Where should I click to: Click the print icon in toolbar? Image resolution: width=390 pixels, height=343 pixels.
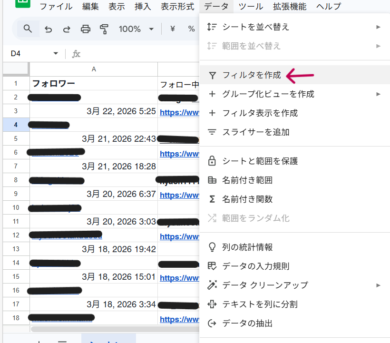pos(86,29)
